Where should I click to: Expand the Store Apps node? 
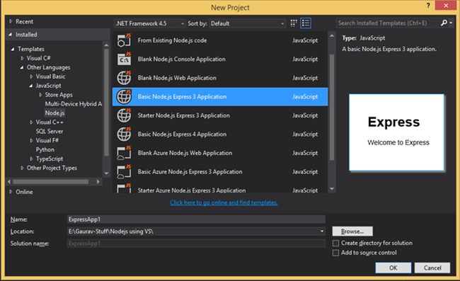click(x=40, y=95)
